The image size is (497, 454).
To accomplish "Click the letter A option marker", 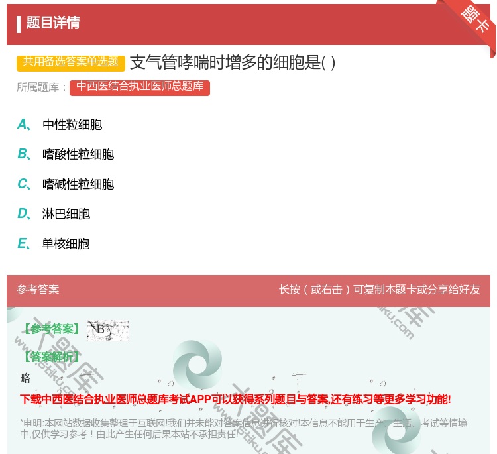I will [23, 125].
